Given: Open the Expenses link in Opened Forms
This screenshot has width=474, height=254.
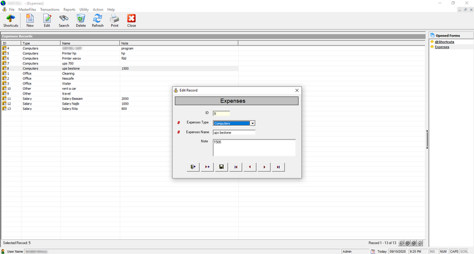Looking at the screenshot, I should click(442, 47).
